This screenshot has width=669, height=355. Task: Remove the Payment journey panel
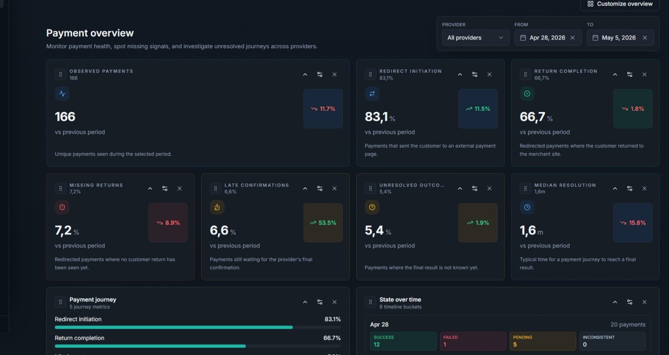[x=334, y=302]
